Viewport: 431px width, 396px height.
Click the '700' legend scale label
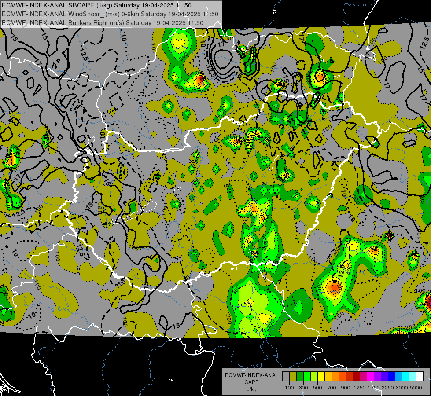[332, 388]
